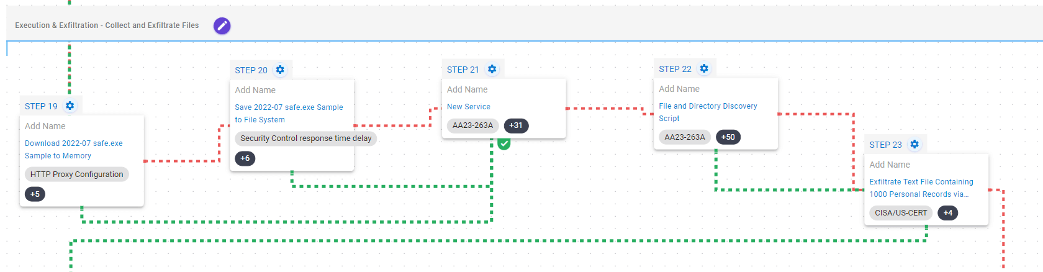Viewport: 1043px width, 272px height.
Task: Expand the +31 tags on Step 21
Action: (516, 125)
